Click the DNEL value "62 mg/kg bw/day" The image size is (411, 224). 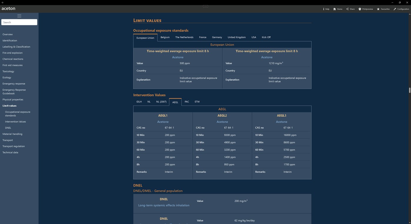(x=245, y=220)
